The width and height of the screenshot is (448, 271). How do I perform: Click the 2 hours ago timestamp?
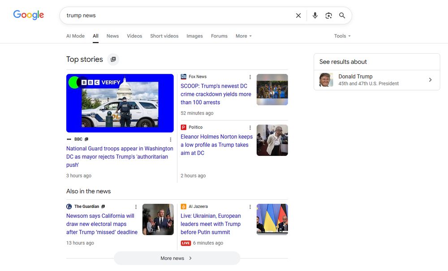click(x=193, y=176)
